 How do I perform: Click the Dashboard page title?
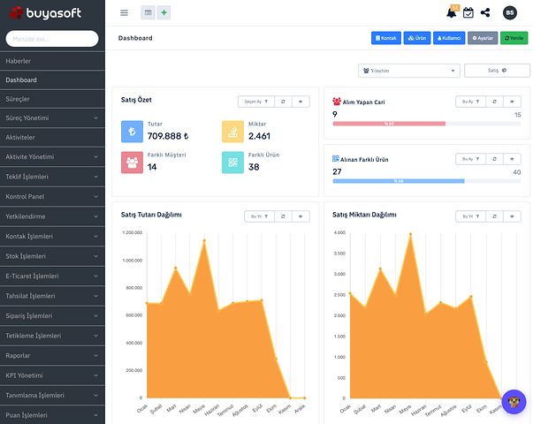(x=135, y=38)
